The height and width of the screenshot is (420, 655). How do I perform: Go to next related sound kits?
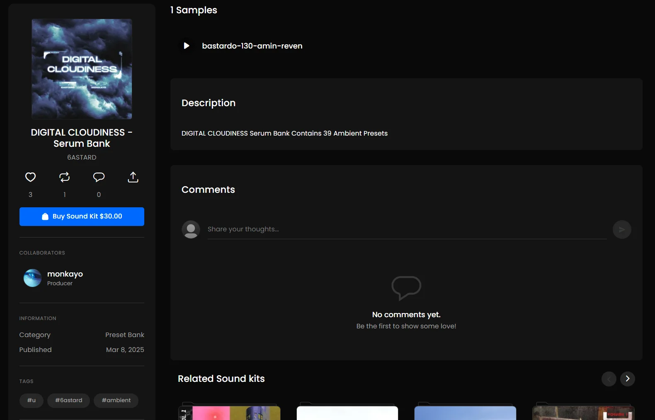(x=628, y=379)
